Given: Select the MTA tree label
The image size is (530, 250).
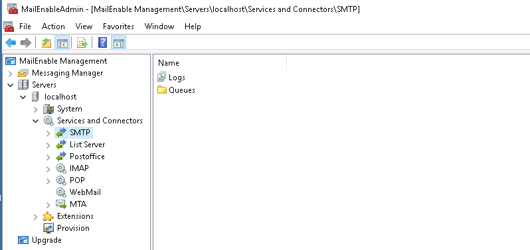Looking at the screenshot, I should click(78, 204).
